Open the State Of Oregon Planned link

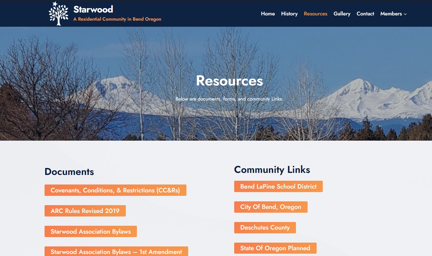(275, 248)
